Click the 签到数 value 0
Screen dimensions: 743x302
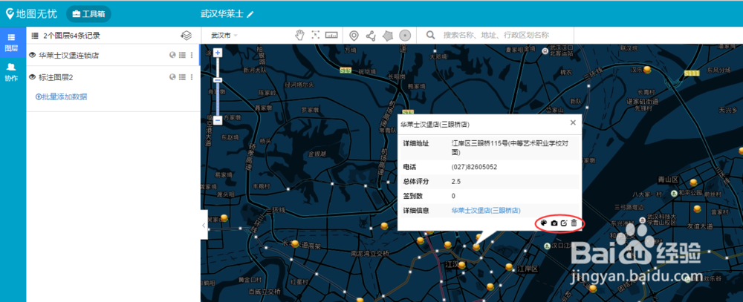(x=453, y=196)
